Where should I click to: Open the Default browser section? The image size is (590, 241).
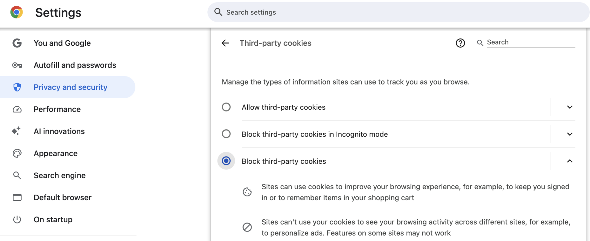coord(63,198)
